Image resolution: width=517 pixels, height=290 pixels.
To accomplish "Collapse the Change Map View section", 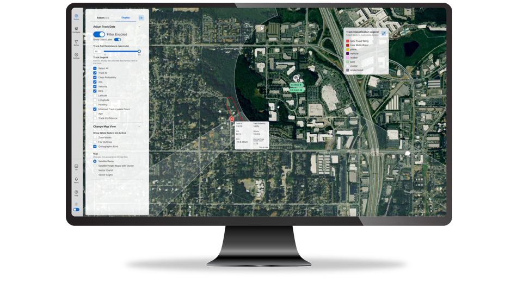I will point(140,127).
